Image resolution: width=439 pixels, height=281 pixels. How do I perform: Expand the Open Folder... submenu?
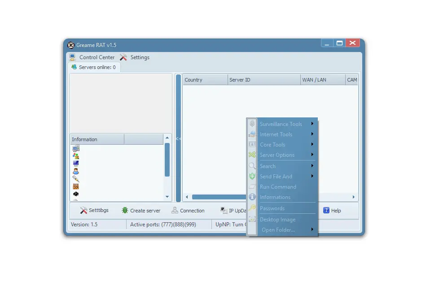pyautogui.click(x=312, y=230)
